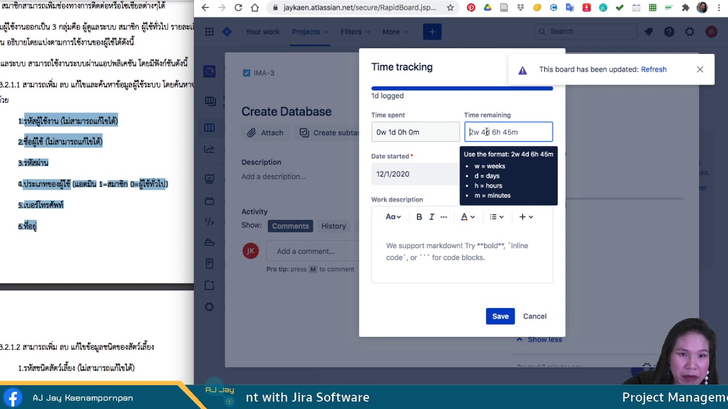This screenshot has width=728, height=409.
Task: Open Jira settings gear in top bar
Action: 689,32
